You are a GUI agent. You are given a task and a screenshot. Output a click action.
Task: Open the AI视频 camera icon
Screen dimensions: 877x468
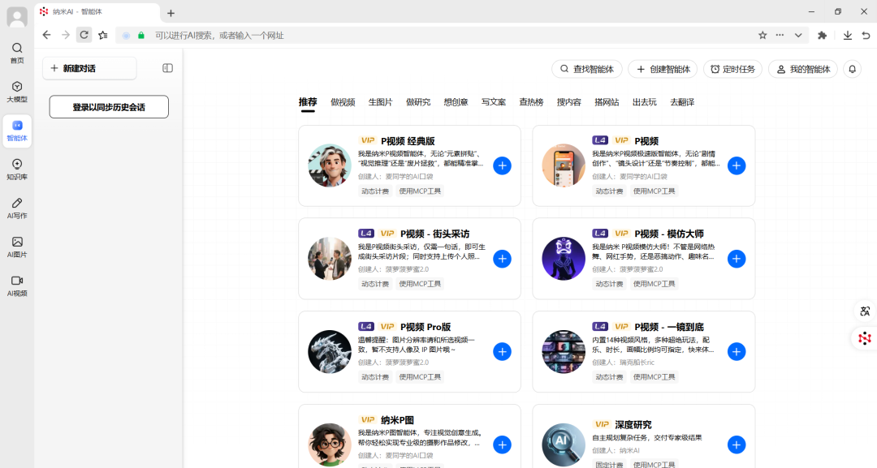click(x=17, y=285)
